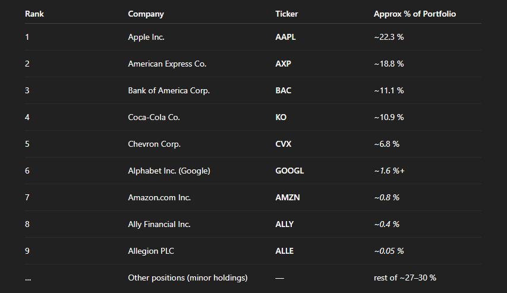Click the Approx % of Portfolio header
Screen dimensions: 507x293
click(415, 14)
